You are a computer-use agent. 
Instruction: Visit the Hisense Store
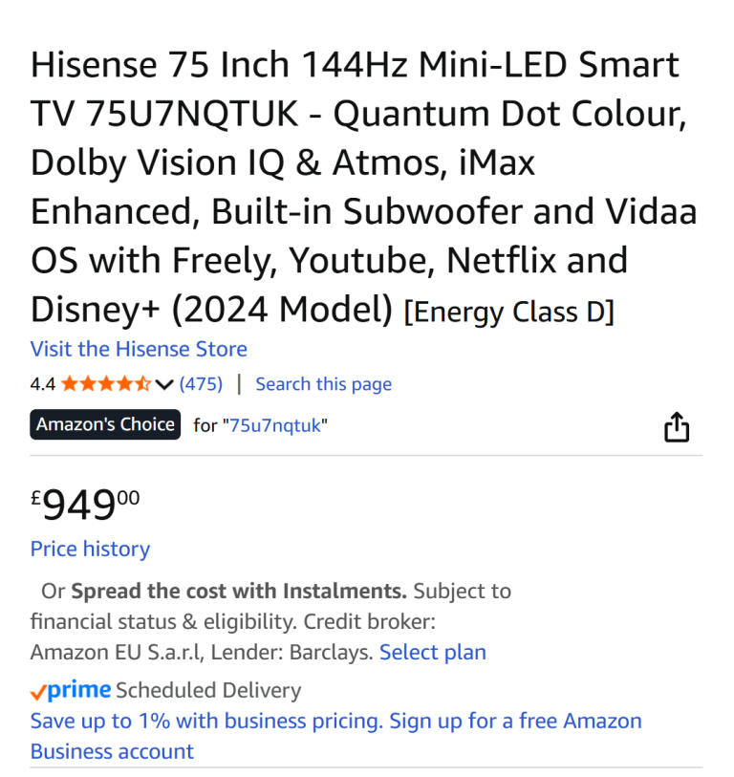139,349
